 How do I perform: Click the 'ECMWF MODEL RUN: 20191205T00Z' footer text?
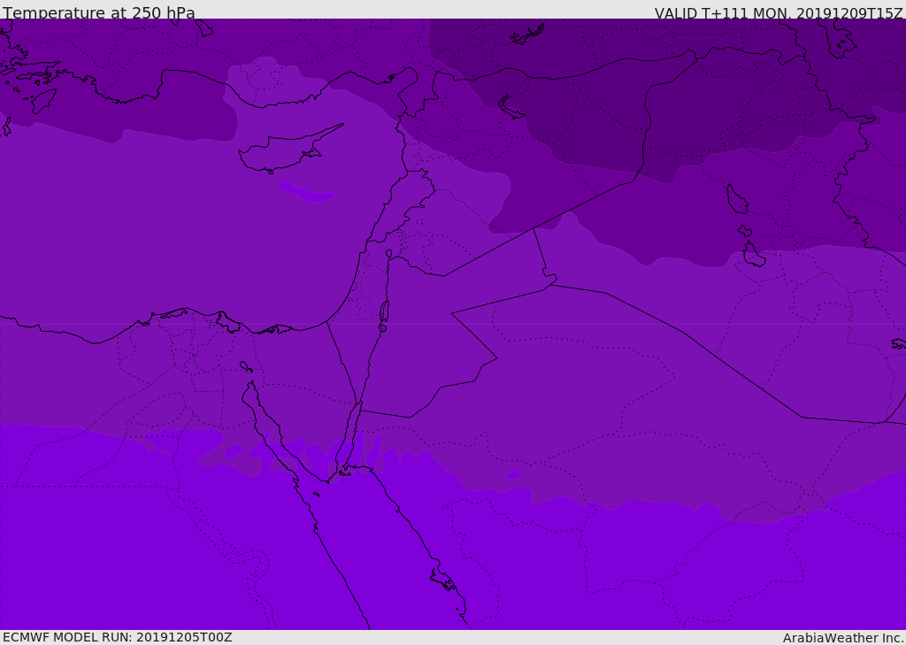[x=118, y=637]
